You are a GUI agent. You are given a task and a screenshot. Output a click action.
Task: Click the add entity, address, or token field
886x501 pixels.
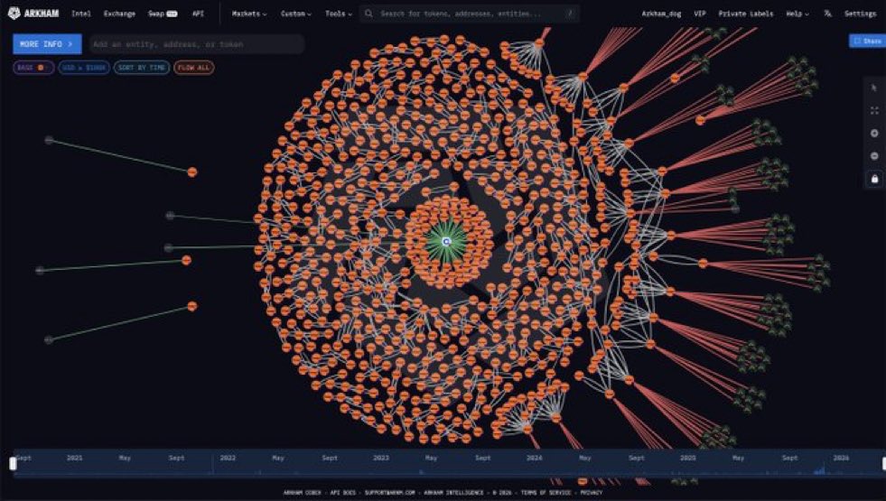point(197,44)
